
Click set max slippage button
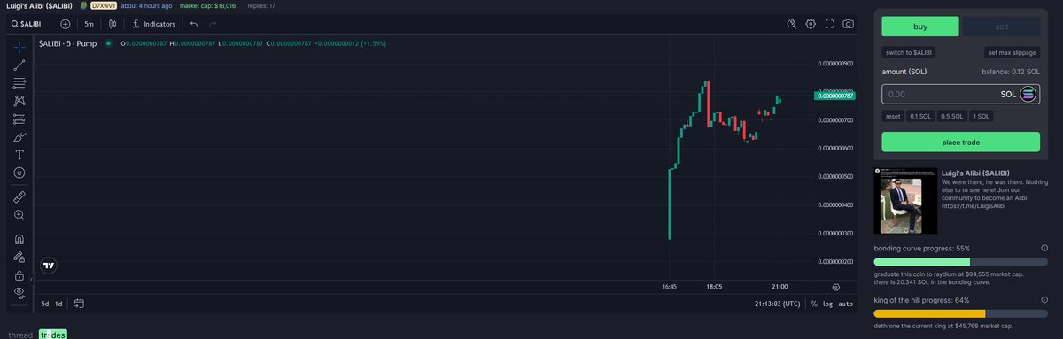(x=1013, y=52)
